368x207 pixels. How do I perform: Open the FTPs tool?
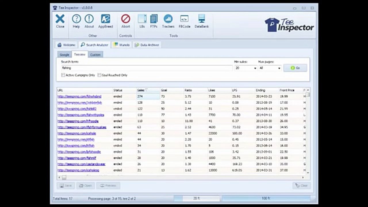pos(154,21)
